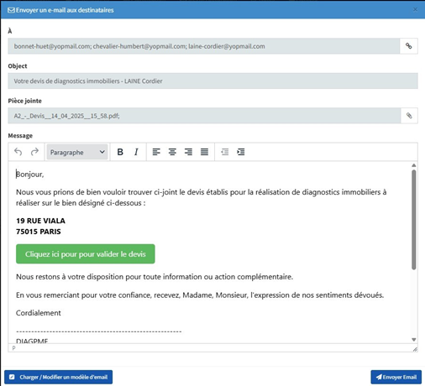Image resolution: width=425 pixels, height=386 pixels.
Task: Click the paperclip attachment icon
Action: 409,116
